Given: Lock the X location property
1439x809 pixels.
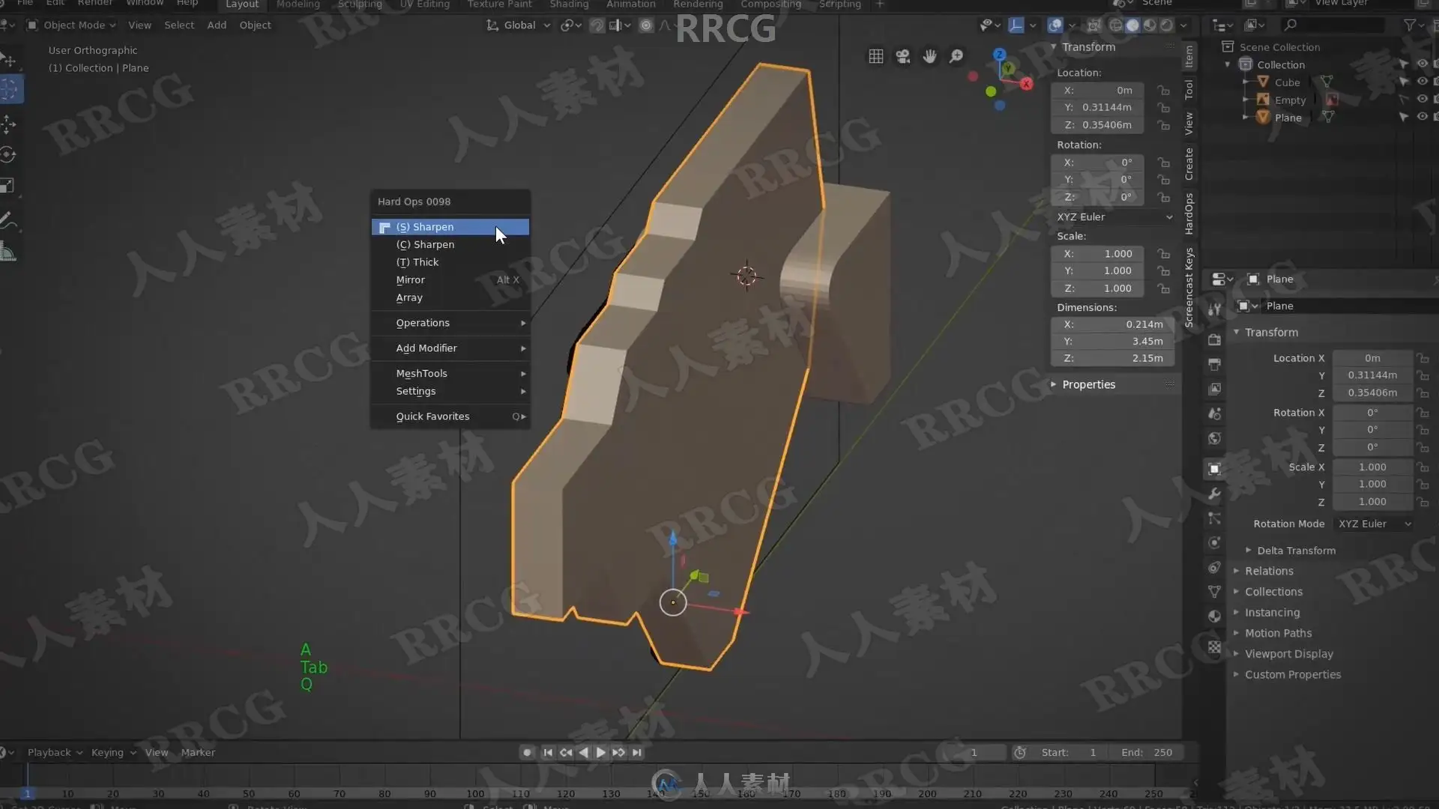Looking at the screenshot, I should (x=1163, y=90).
